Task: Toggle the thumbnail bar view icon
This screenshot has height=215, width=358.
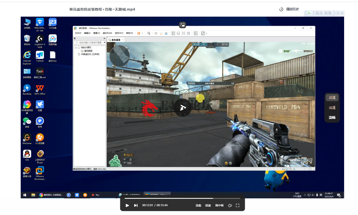Action: click(178, 33)
